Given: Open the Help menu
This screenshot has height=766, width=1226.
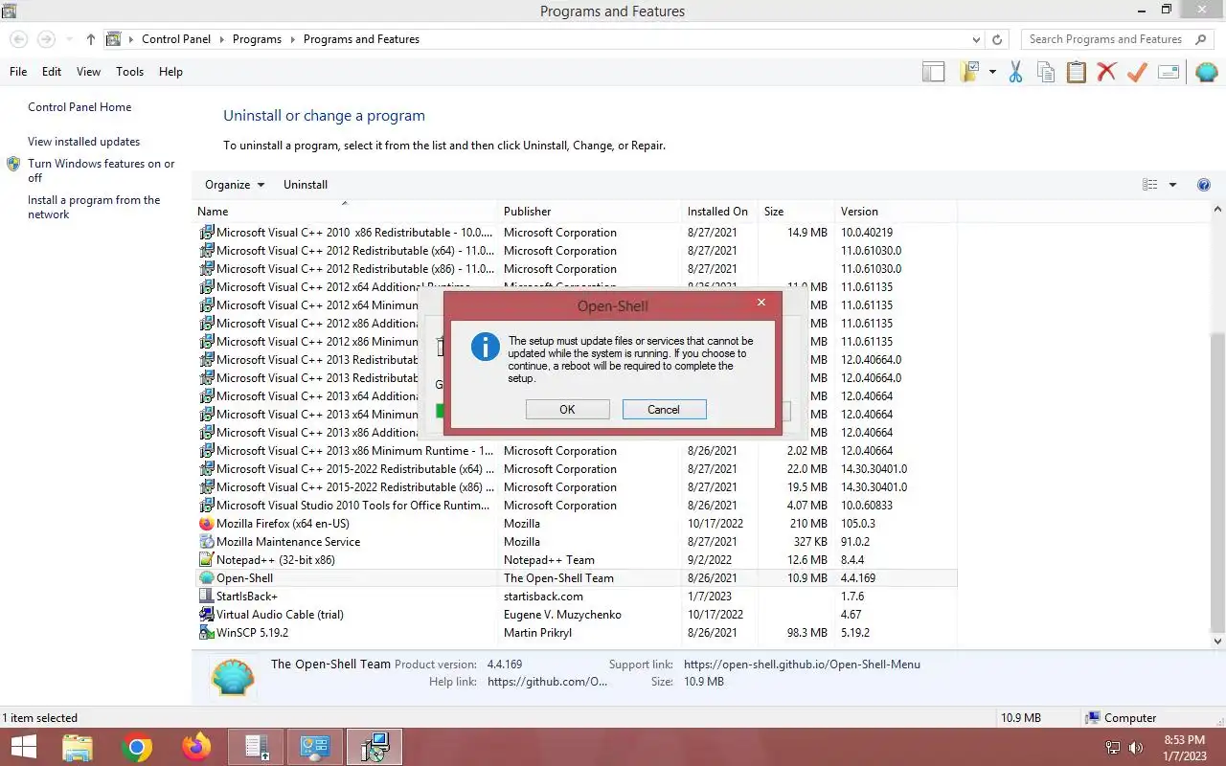Looking at the screenshot, I should [170, 72].
